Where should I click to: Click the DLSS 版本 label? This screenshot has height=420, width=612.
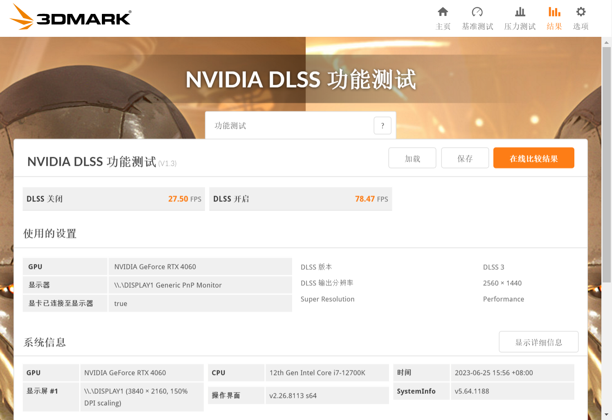pyautogui.click(x=316, y=267)
